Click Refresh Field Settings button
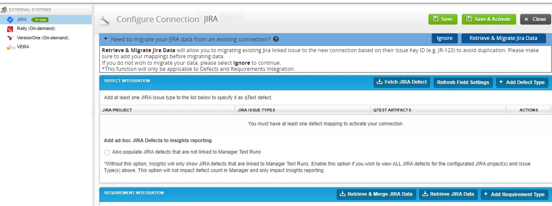The width and height of the screenshot is (552, 206). (463, 82)
